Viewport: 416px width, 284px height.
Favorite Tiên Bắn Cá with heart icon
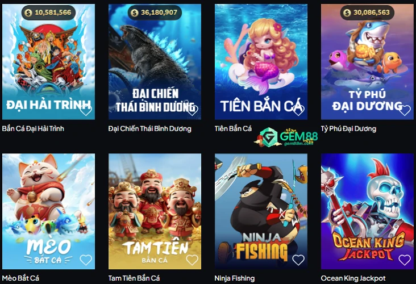pos(298,110)
